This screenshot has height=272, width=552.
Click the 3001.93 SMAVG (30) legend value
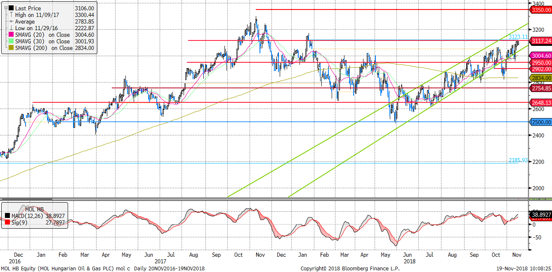pos(85,41)
